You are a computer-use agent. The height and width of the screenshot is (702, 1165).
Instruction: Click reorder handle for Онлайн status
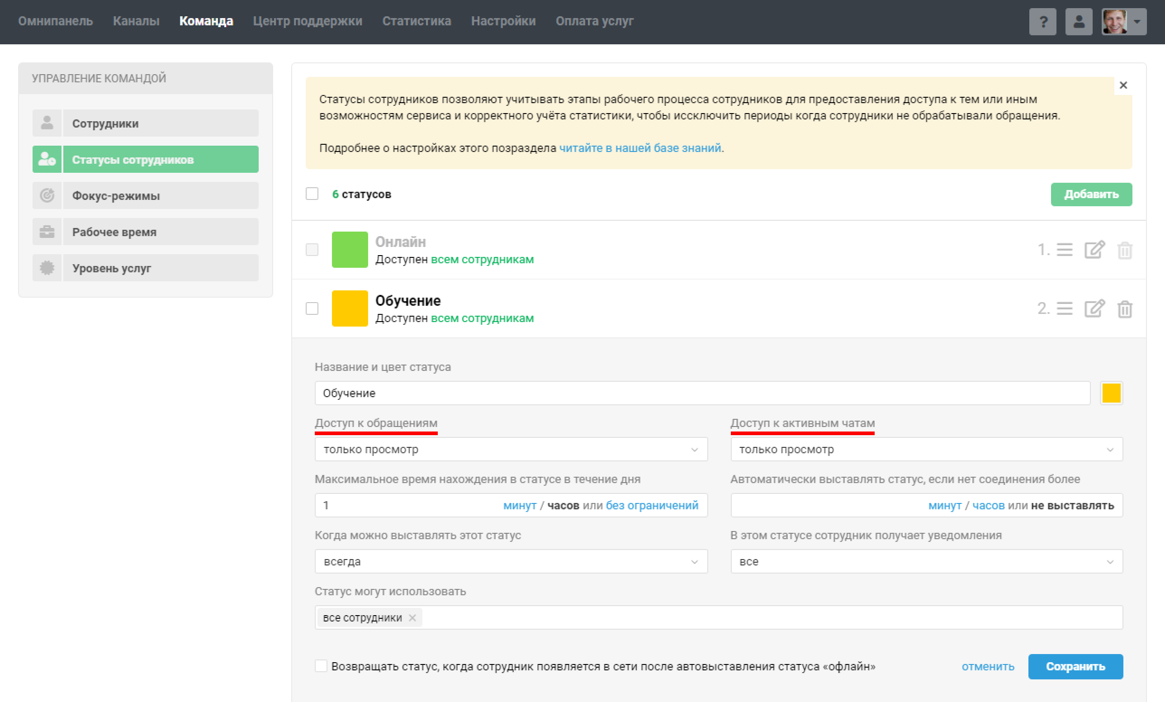point(1065,250)
